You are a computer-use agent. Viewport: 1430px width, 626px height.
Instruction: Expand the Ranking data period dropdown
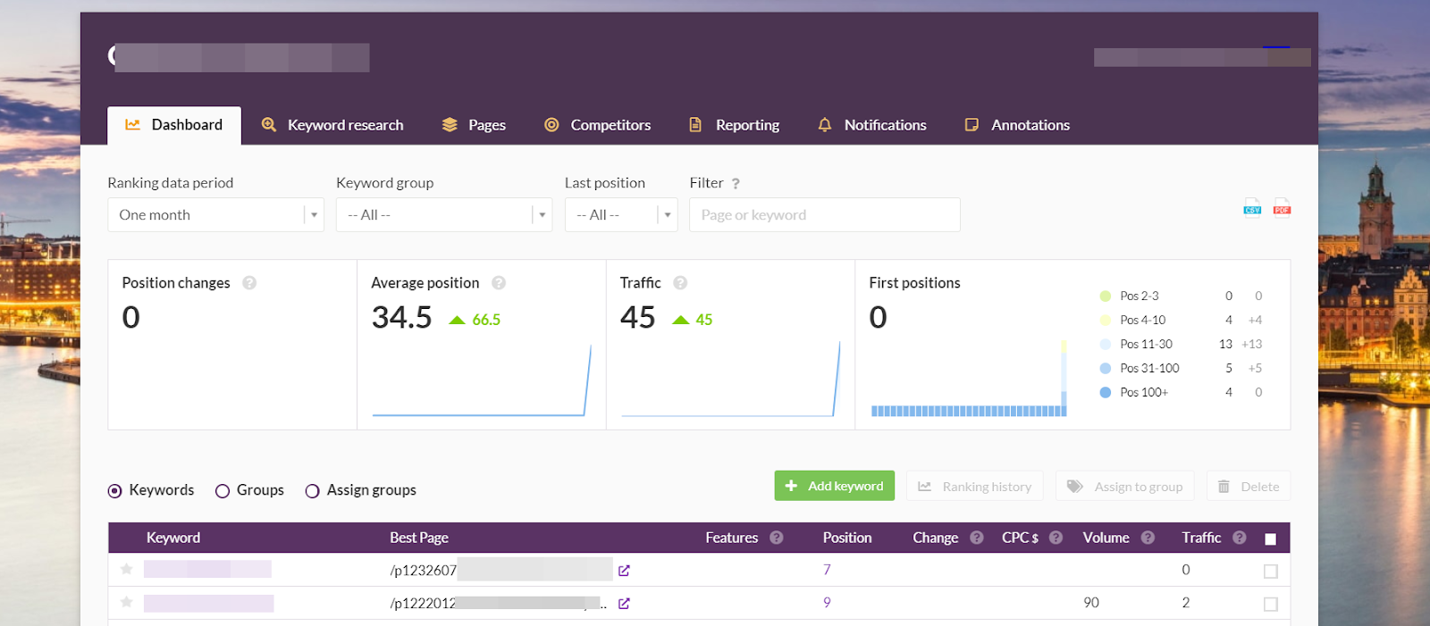[x=215, y=215]
